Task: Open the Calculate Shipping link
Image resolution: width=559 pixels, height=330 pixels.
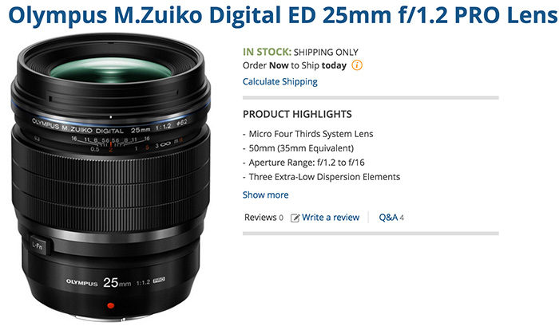Action: [x=279, y=82]
